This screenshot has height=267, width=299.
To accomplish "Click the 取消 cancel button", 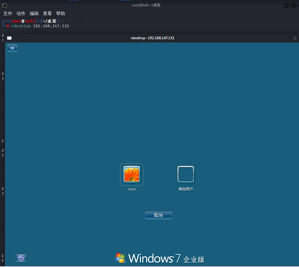I will coord(159,216).
